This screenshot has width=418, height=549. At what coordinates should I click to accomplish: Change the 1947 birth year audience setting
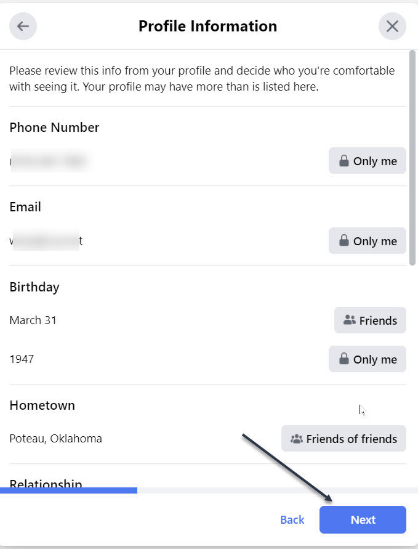coord(367,359)
